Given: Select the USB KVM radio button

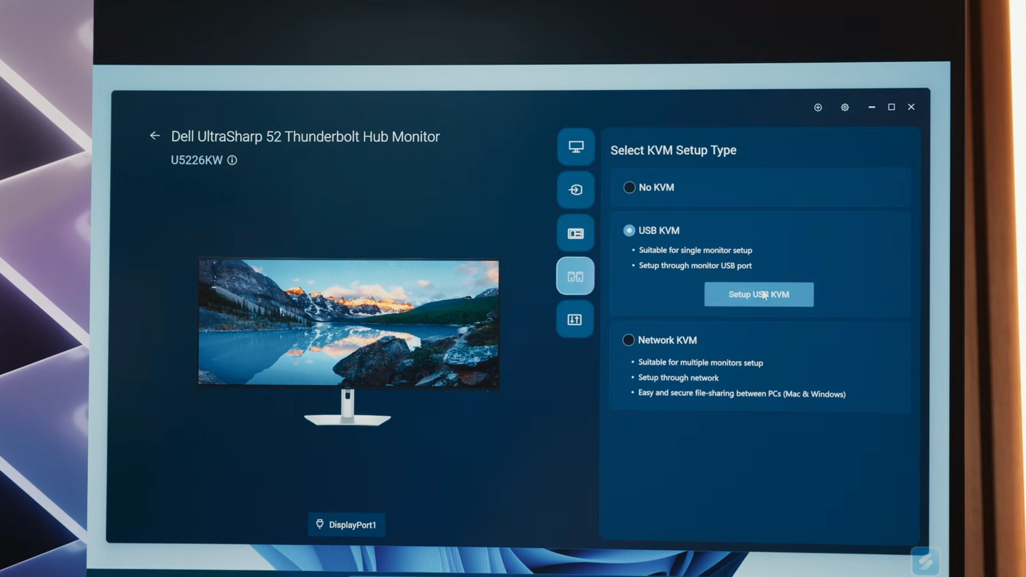Looking at the screenshot, I should tap(629, 230).
